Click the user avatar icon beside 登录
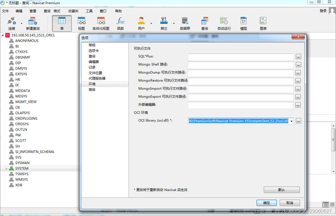This screenshot has height=216, width=336. pos(332,11)
